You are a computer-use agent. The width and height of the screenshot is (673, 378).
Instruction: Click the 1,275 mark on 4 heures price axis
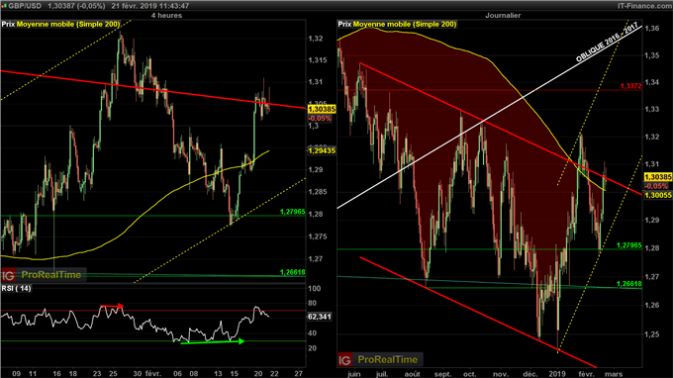317,236
